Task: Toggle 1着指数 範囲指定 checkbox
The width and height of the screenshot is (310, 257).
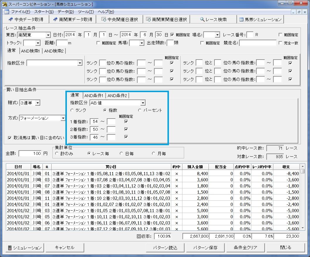Action: tap(126, 121)
